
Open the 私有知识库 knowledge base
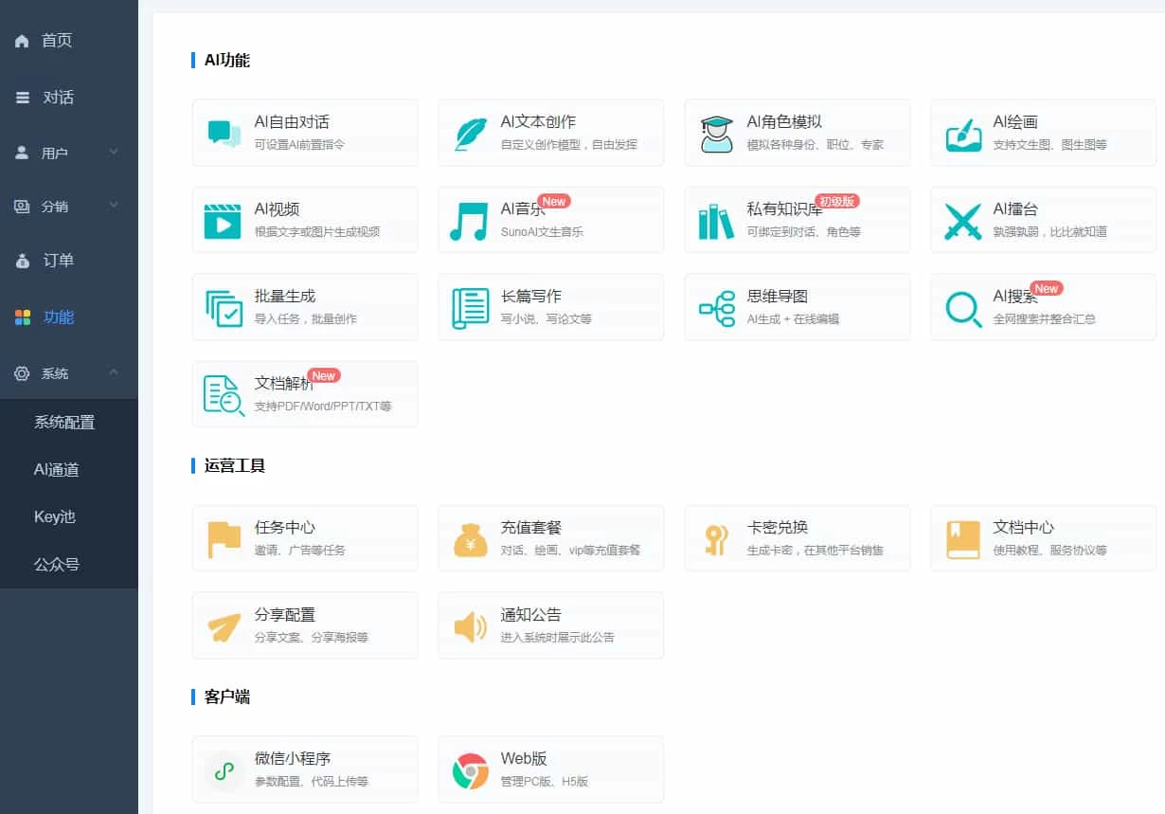(x=797, y=219)
